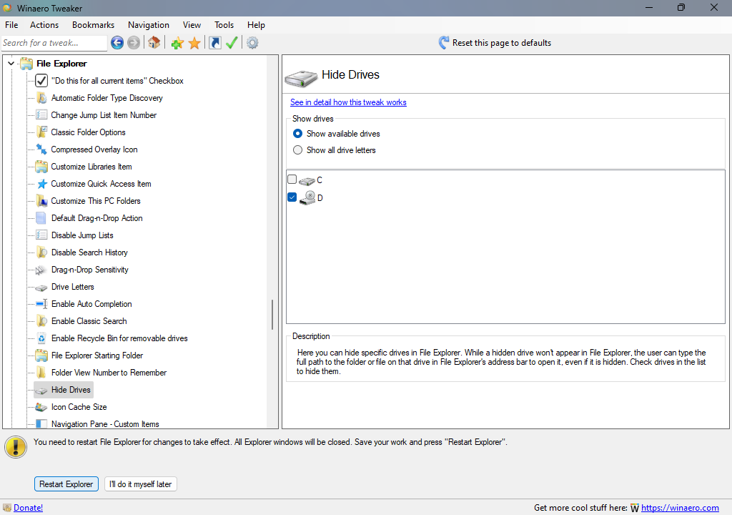Click the Drive Letters drive icon
Screen dimensions: 732x515
click(x=41, y=288)
